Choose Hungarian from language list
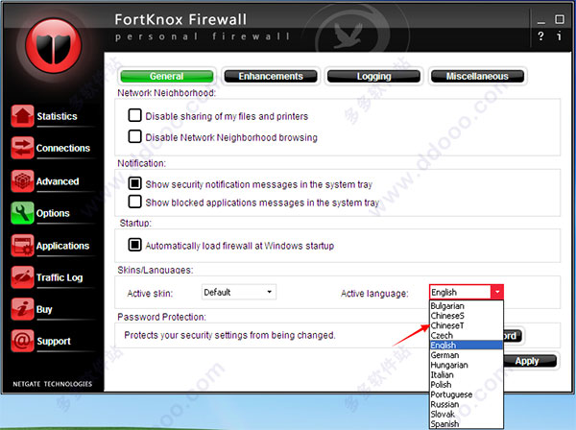The width and height of the screenshot is (576, 430). pos(467,365)
